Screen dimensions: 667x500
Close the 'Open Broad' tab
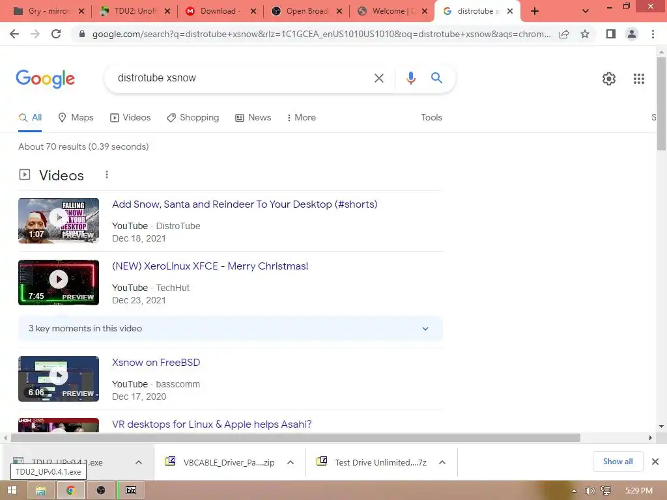pos(339,11)
